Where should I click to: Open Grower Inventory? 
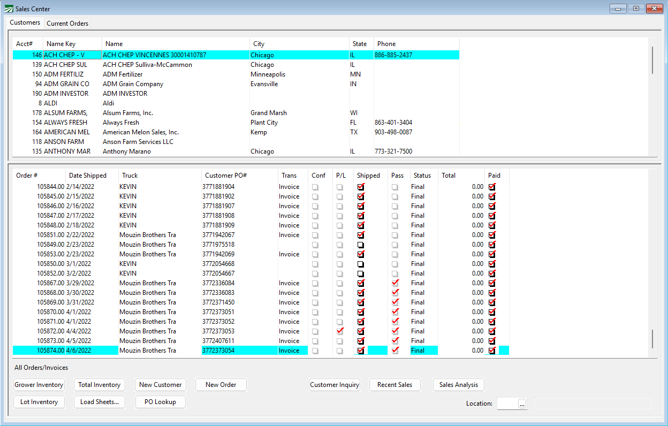click(x=39, y=385)
